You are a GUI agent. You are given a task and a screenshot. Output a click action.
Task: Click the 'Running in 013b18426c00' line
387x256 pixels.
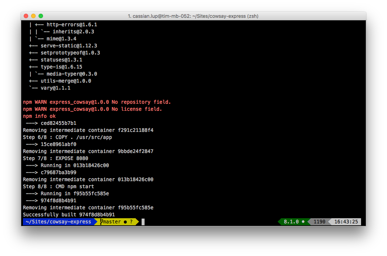click(x=75, y=166)
